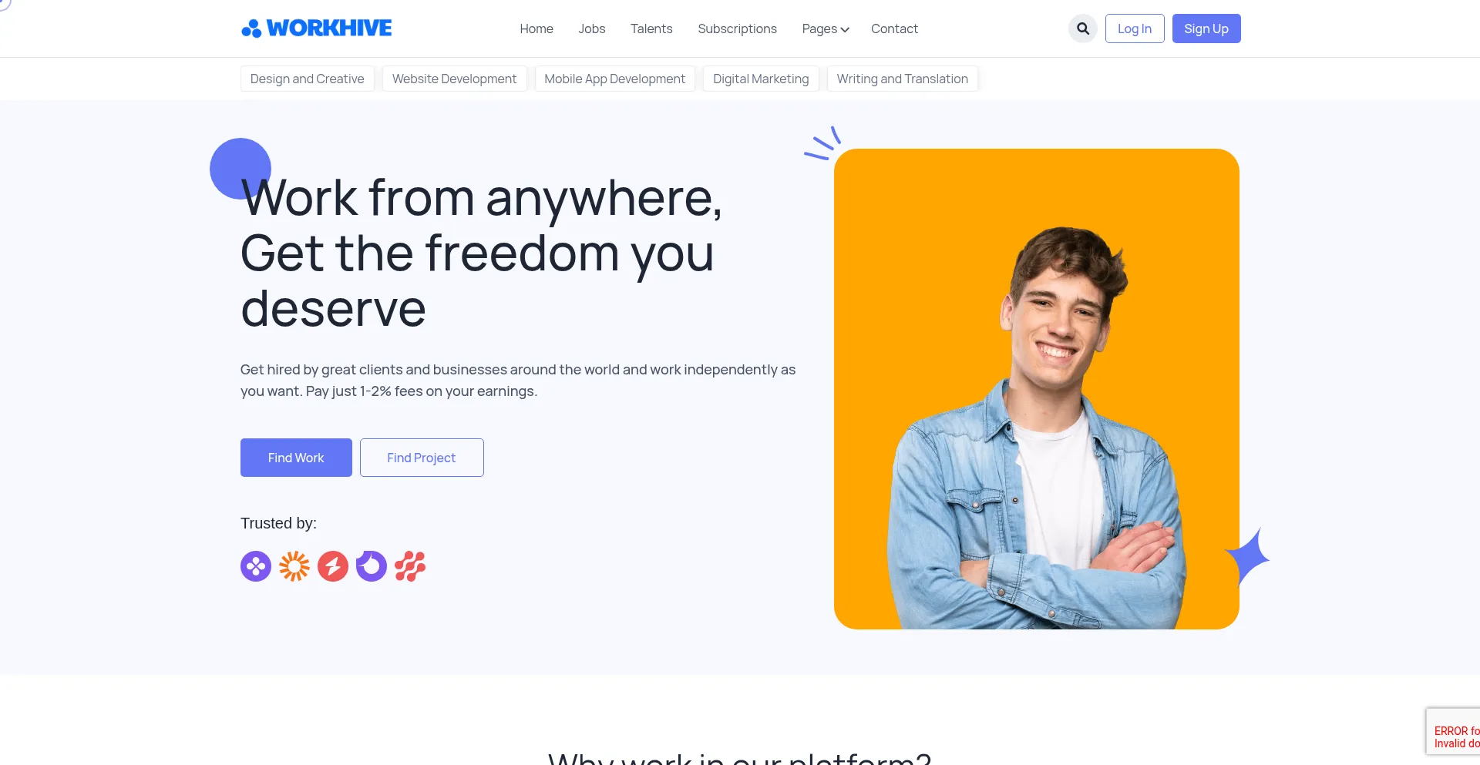Viewport: 1480px width, 765px height.
Task: Click the red wavy pattern brand logo
Action: point(410,566)
